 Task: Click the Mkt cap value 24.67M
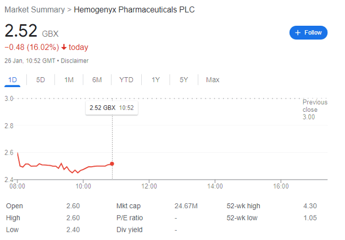coord(186,206)
